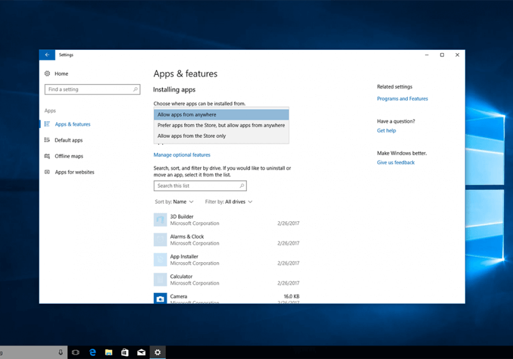The height and width of the screenshot is (359, 513).
Task: Select the App Installer list entry
Action: pos(226,260)
